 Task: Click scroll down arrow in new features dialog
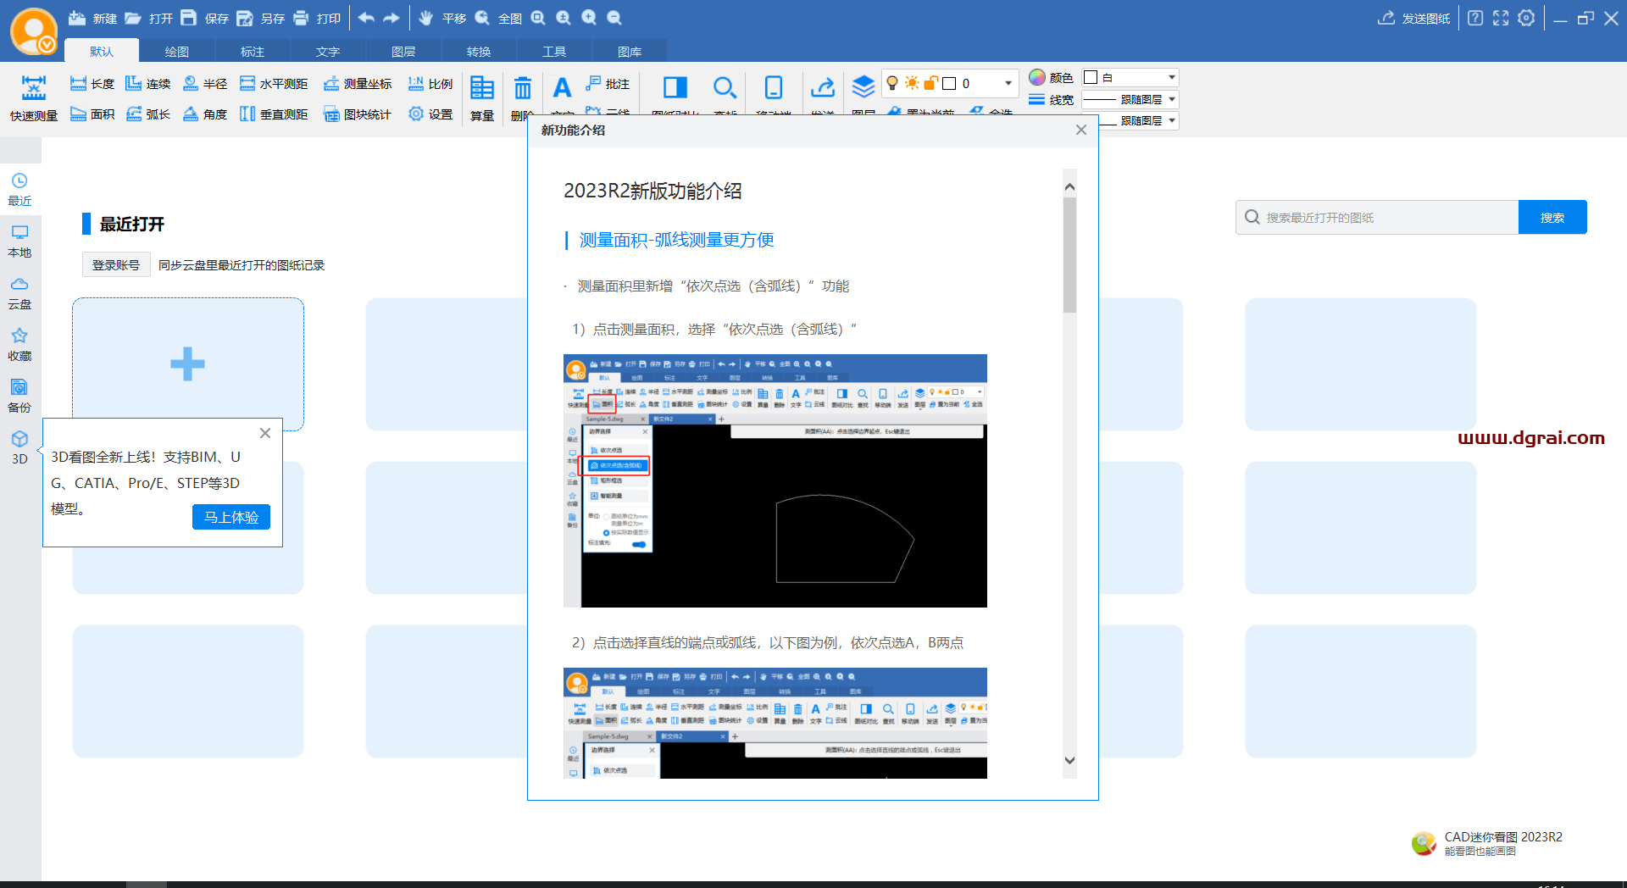click(x=1069, y=760)
